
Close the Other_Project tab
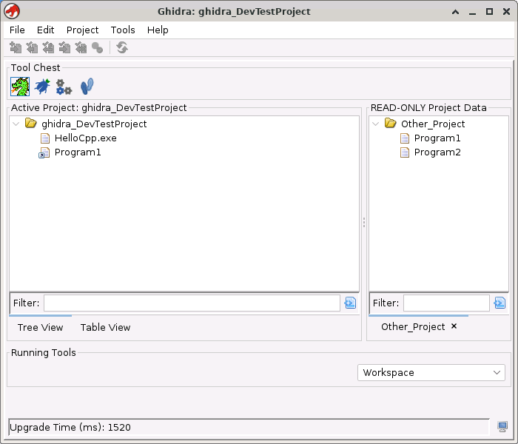(454, 326)
